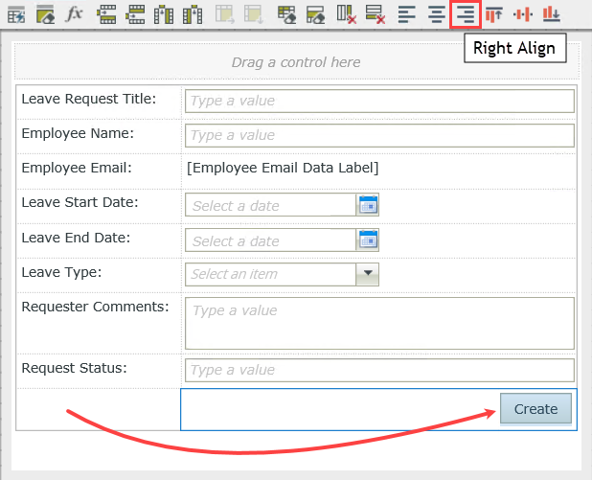
Task: Click the Leave Start Date field
Action: 271,205
